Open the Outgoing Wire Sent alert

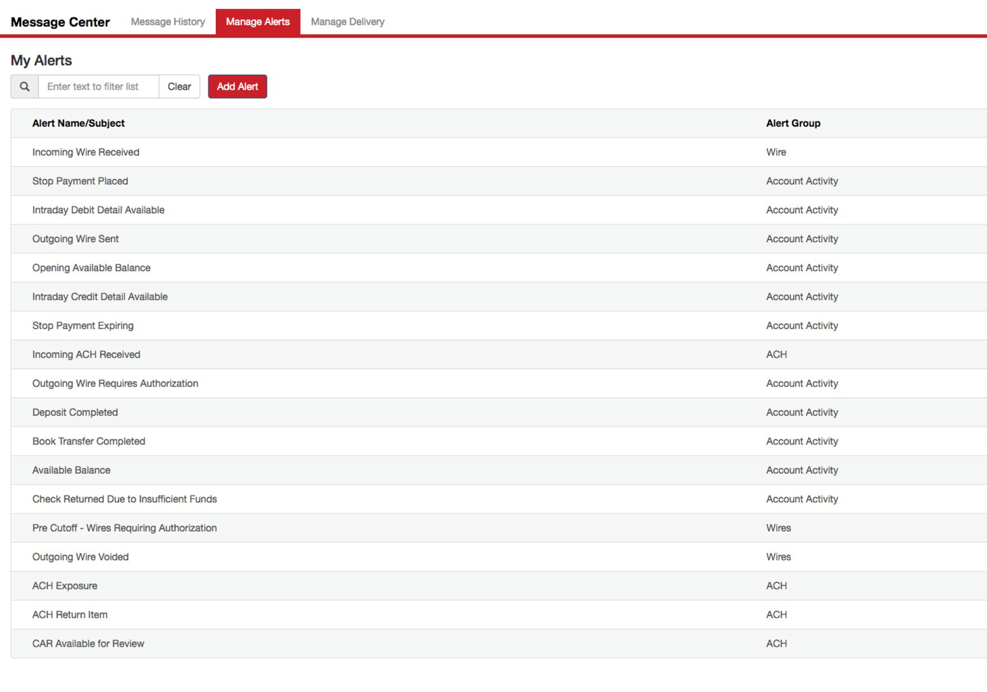(x=75, y=239)
